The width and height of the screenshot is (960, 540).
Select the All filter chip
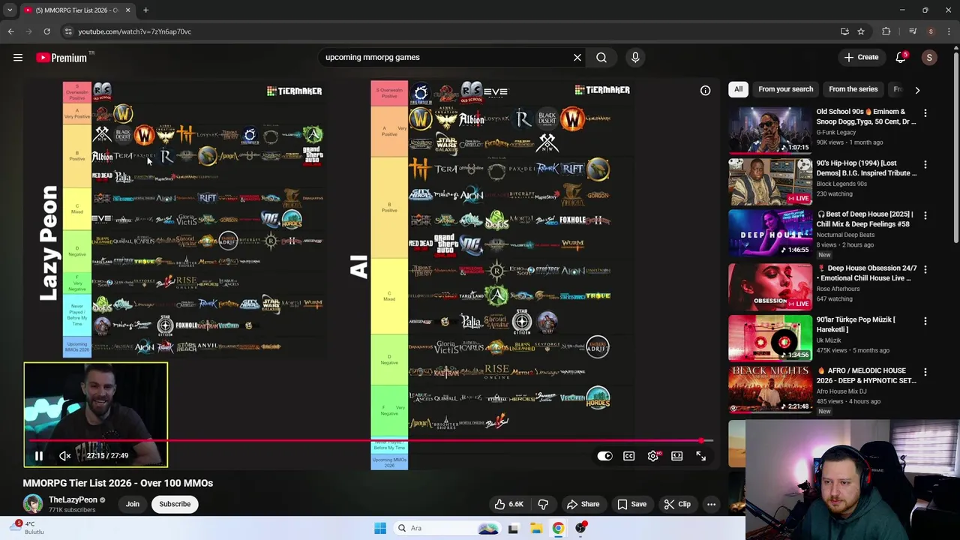click(x=738, y=89)
